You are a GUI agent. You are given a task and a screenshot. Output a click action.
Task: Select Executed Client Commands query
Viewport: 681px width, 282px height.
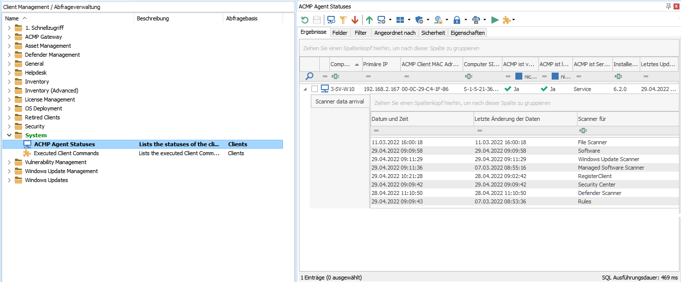(66, 153)
